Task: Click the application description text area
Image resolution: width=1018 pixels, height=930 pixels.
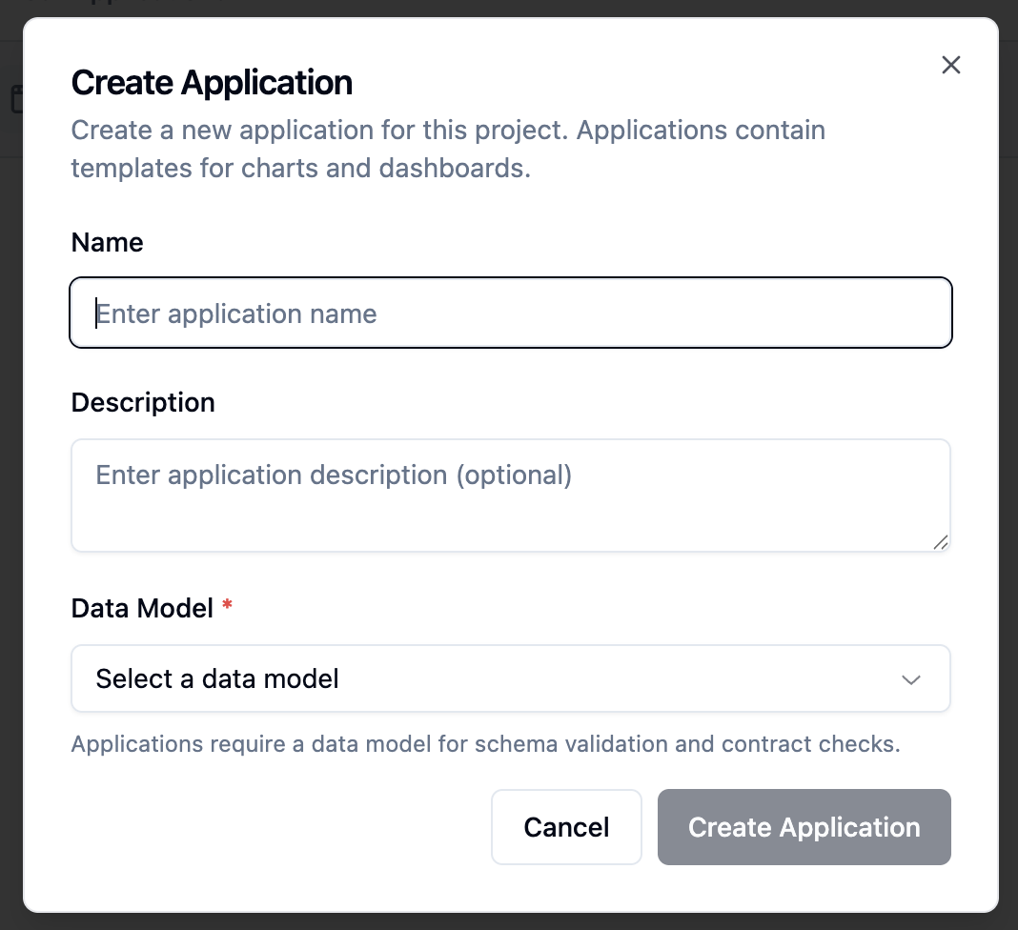Action: [x=511, y=495]
